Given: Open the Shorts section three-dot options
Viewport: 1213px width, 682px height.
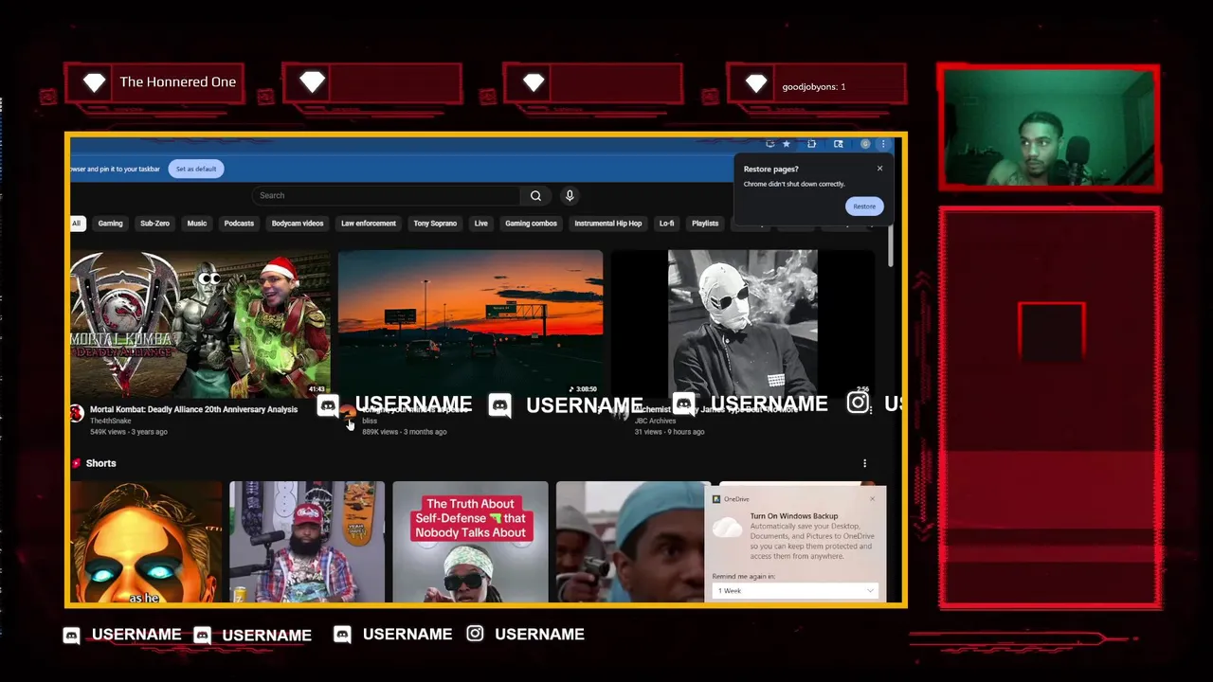Looking at the screenshot, I should point(864,463).
